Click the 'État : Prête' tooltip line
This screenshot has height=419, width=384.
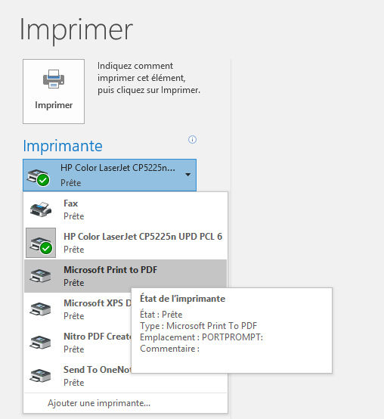click(161, 315)
